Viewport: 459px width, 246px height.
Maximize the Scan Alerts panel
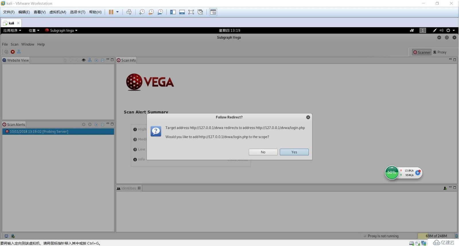tap(112, 124)
